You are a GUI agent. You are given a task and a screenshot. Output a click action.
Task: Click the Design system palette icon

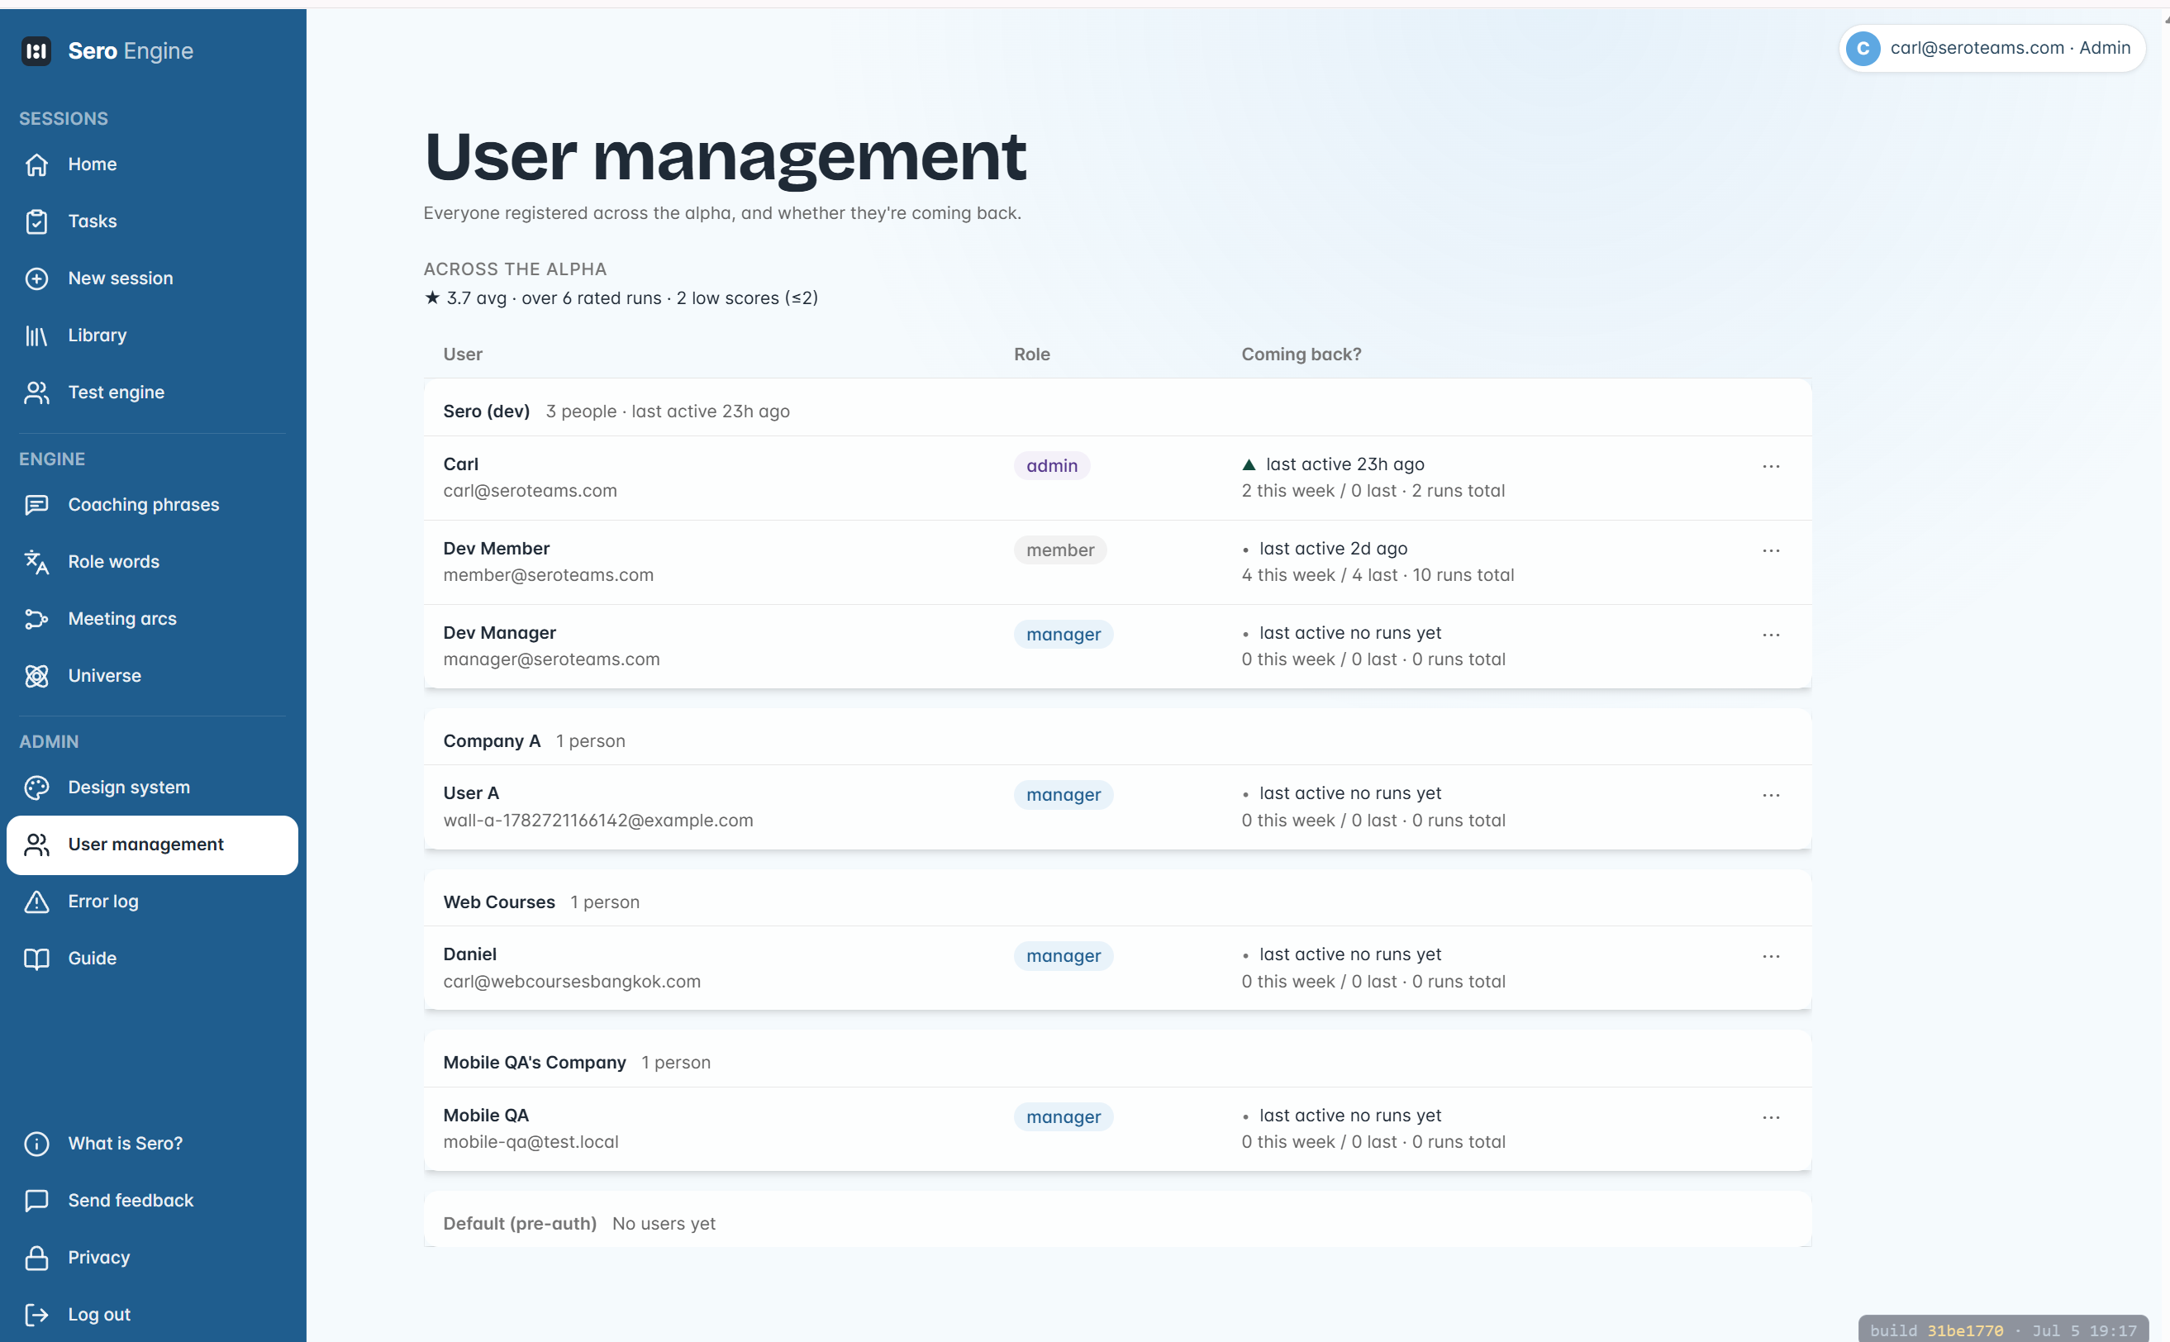36,788
